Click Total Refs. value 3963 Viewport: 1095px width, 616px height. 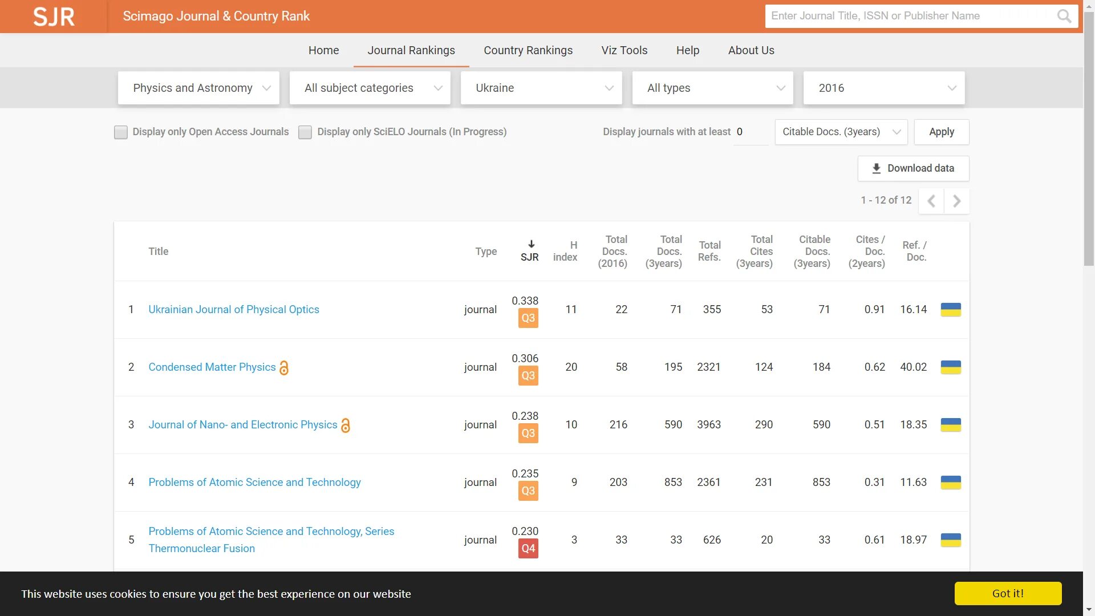click(709, 425)
